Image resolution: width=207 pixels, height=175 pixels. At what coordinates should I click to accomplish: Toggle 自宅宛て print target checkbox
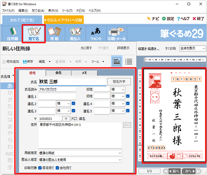(x=40, y=168)
